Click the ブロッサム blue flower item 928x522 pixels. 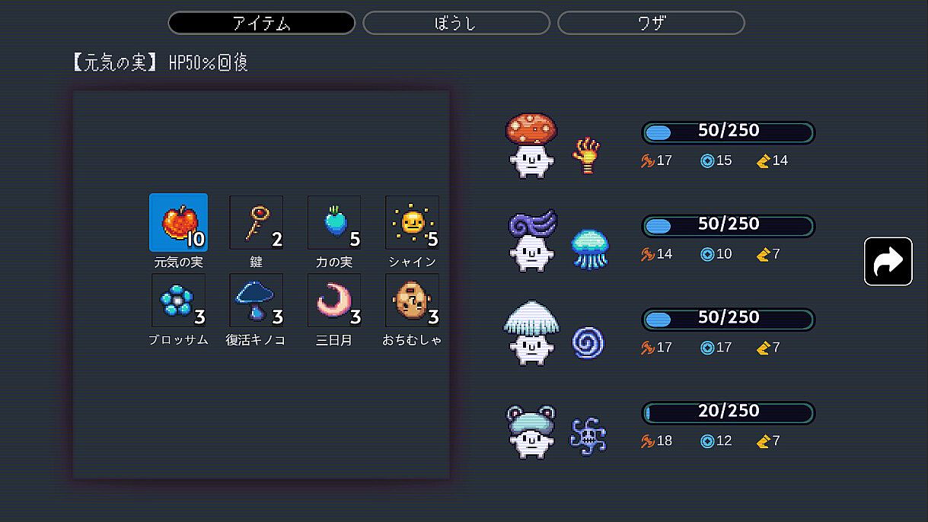(x=178, y=300)
